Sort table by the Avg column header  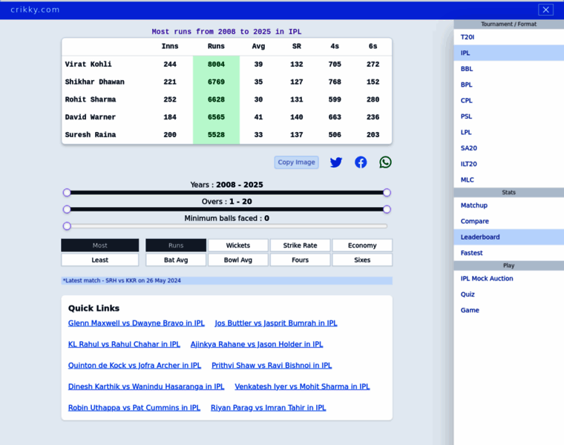coord(258,47)
